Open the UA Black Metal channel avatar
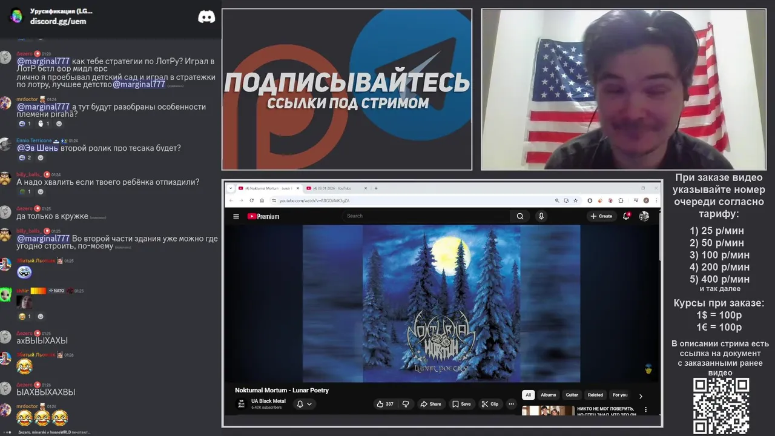 coord(242,404)
